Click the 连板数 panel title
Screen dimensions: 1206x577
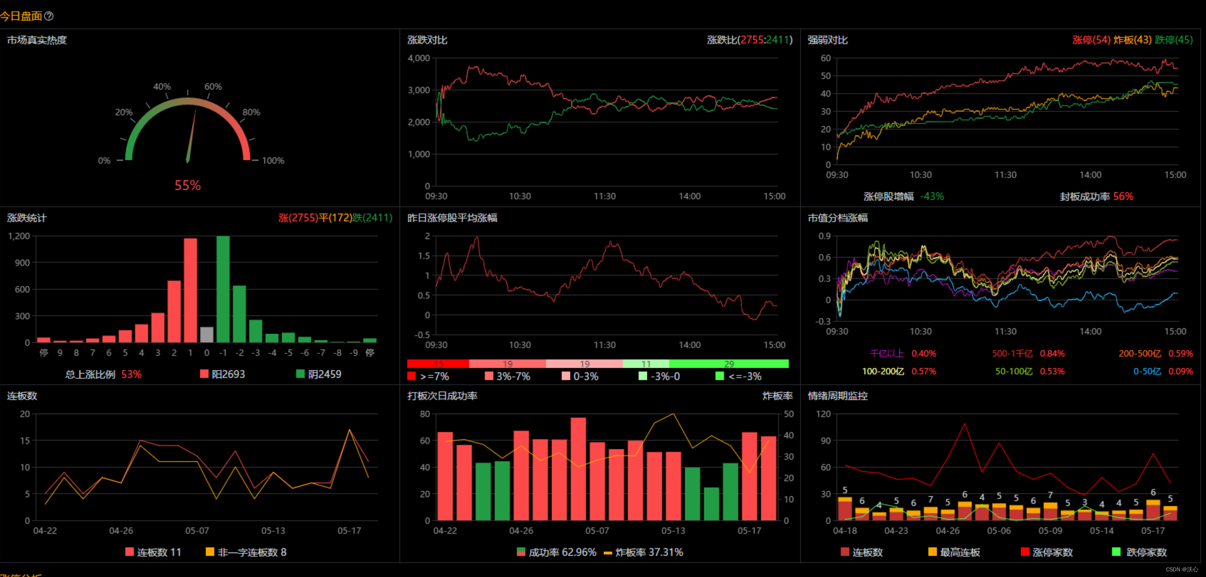coord(22,396)
